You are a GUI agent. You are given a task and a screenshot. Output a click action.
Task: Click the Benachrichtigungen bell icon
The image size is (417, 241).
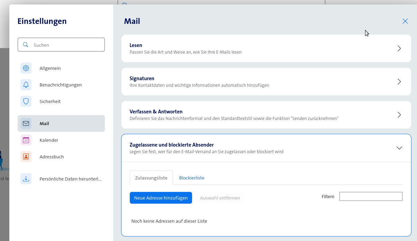click(26, 85)
